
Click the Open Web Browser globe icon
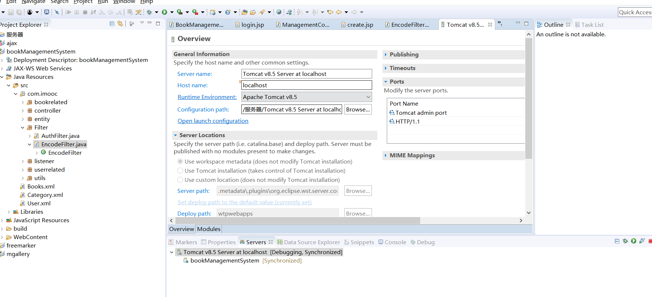coord(279,12)
